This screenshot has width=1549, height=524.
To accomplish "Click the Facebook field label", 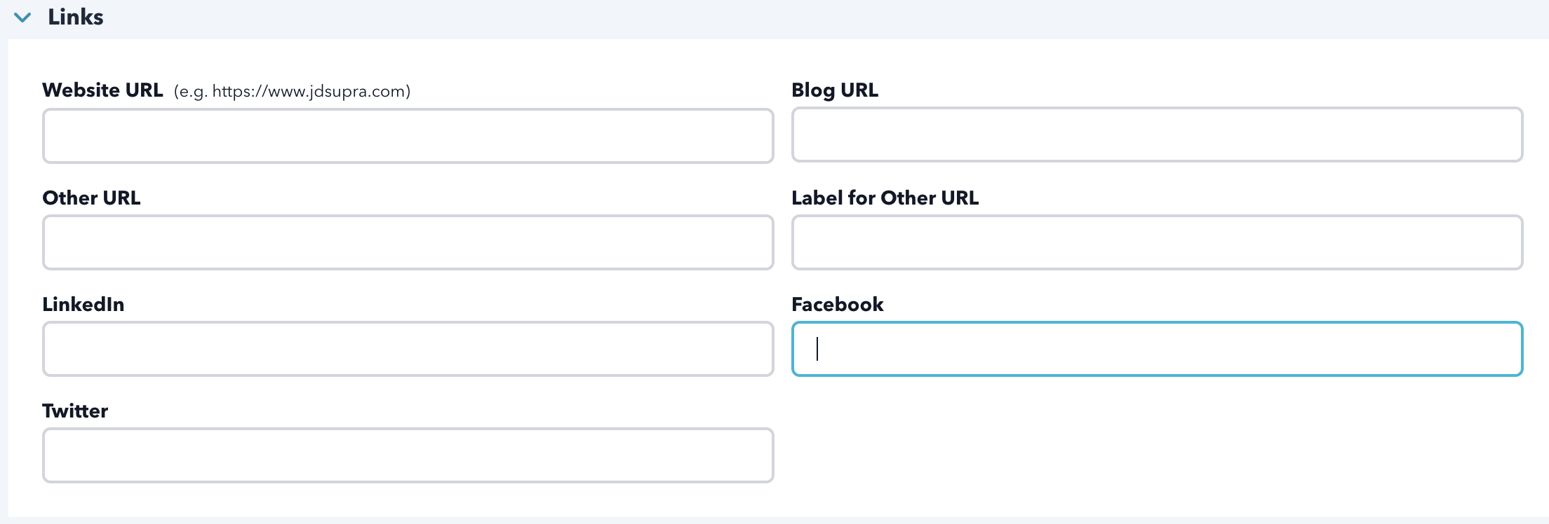I will [837, 305].
